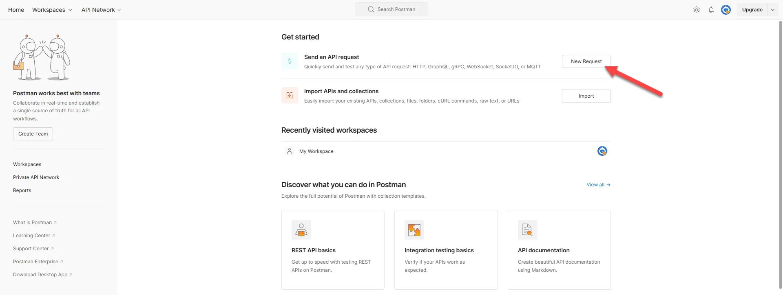Open the user avatar in top bar
Screen dimensions: 783x295
(x=726, y=10)
